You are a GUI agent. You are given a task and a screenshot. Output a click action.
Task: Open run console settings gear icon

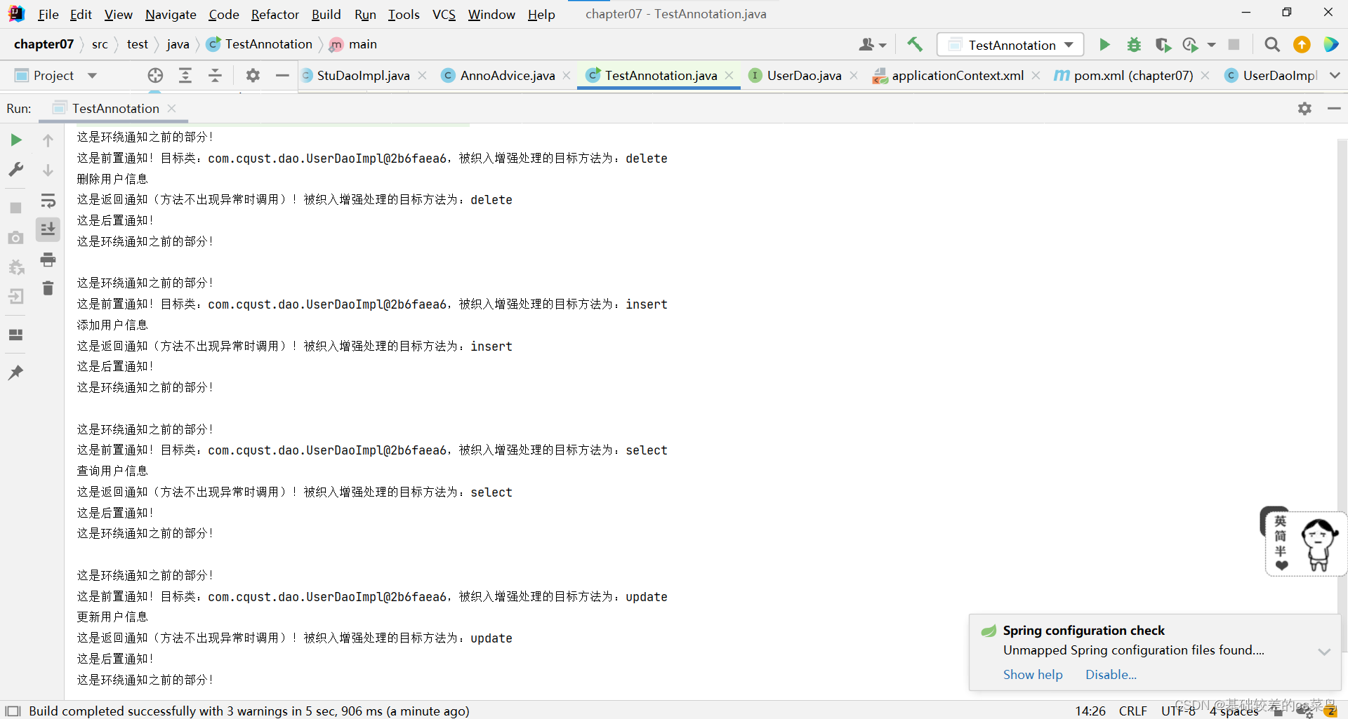1305,109
